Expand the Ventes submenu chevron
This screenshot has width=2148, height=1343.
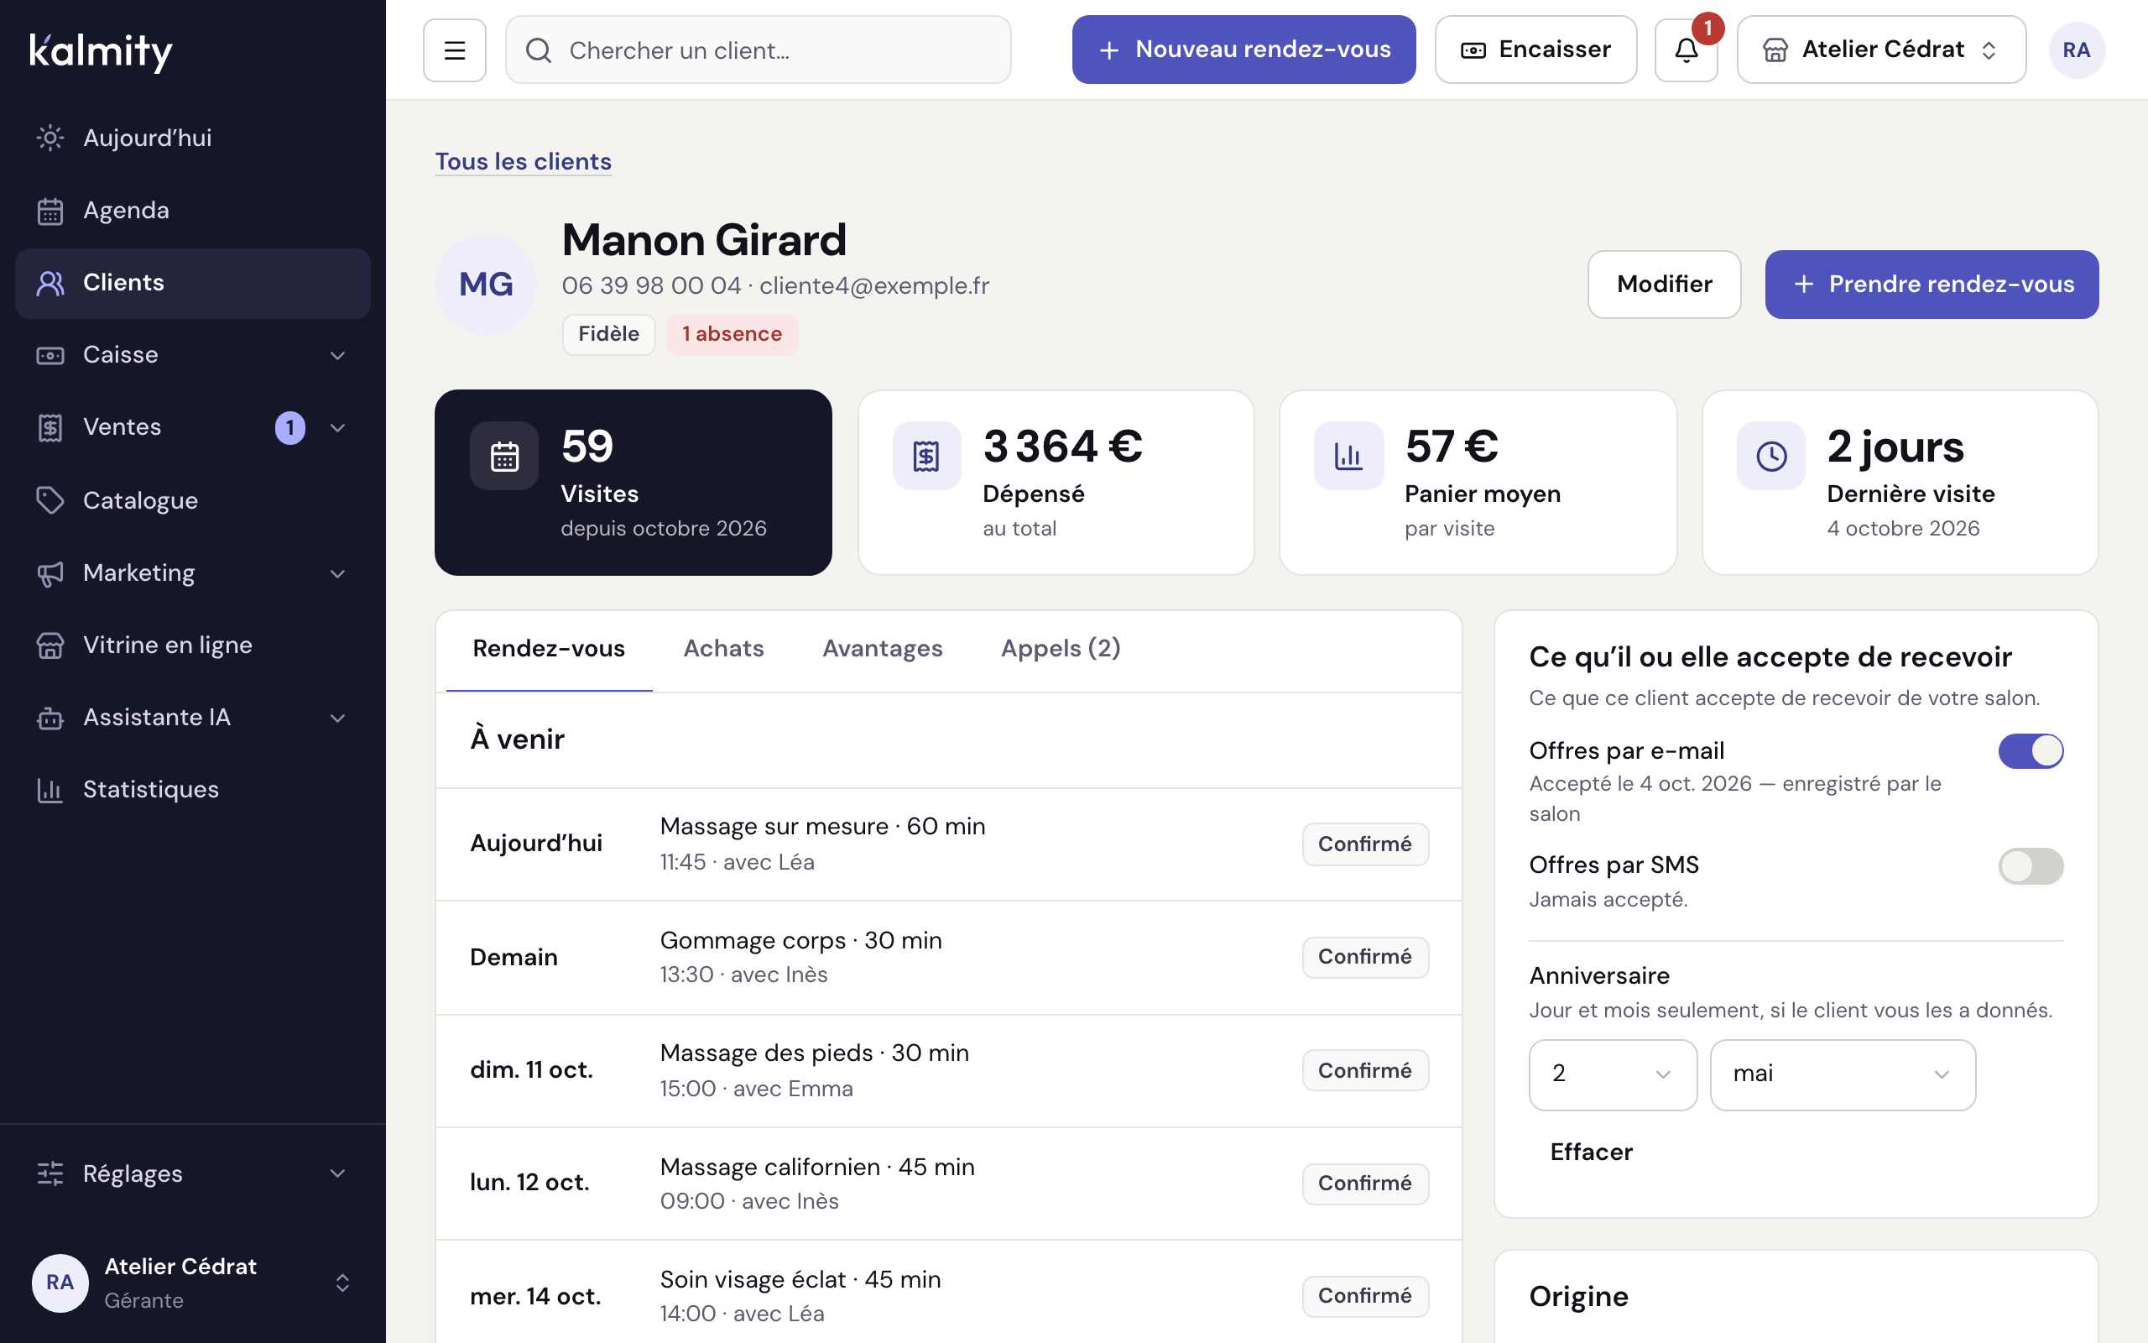[337, 427]
